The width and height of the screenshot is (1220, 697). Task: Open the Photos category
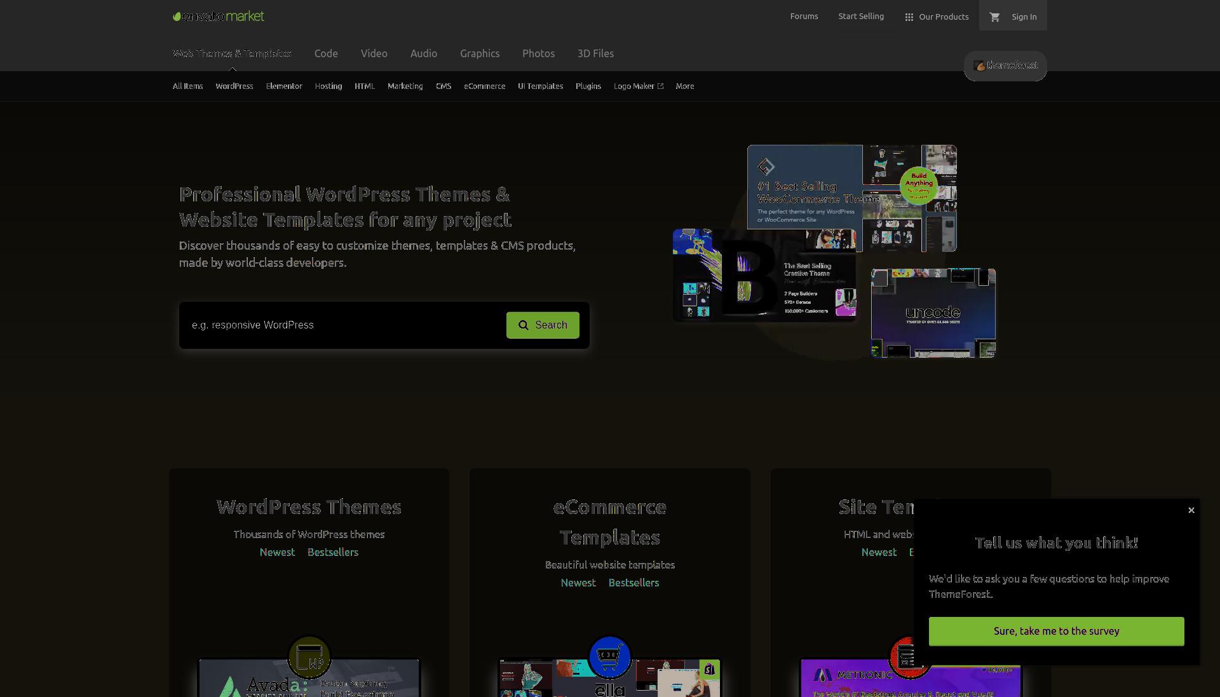pyautogui.click(x=539, y=53)
